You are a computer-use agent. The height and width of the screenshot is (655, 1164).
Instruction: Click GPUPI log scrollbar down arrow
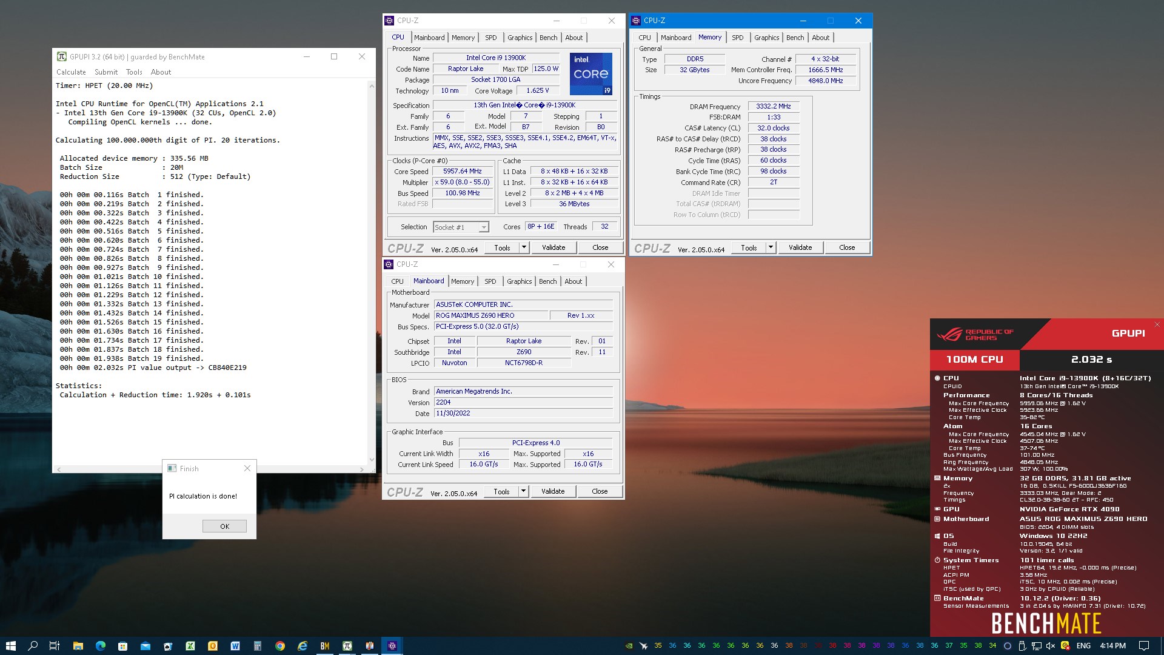pos(371,460)
